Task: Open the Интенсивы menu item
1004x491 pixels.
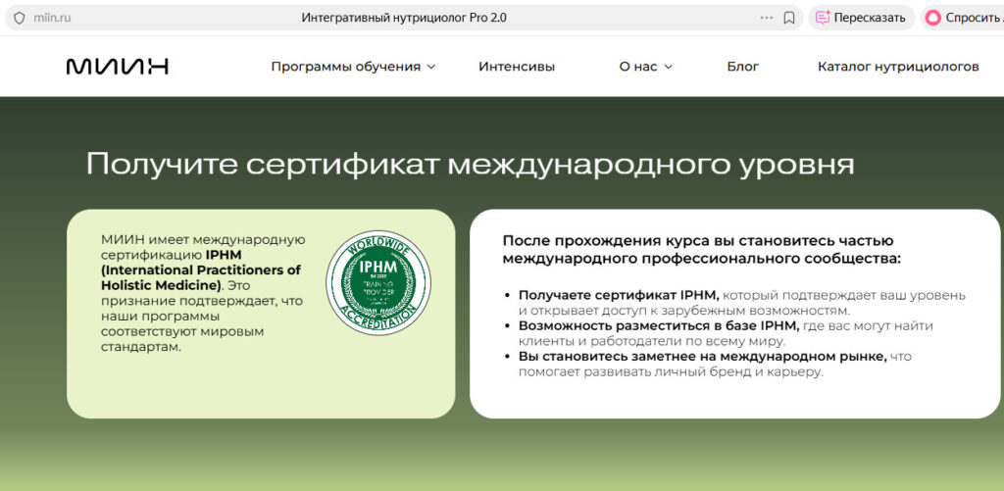Action: pos(517,67)
